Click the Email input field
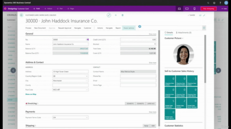Image resolution: width=231 pixels, height=129 pixels. [x=138, y=81]
